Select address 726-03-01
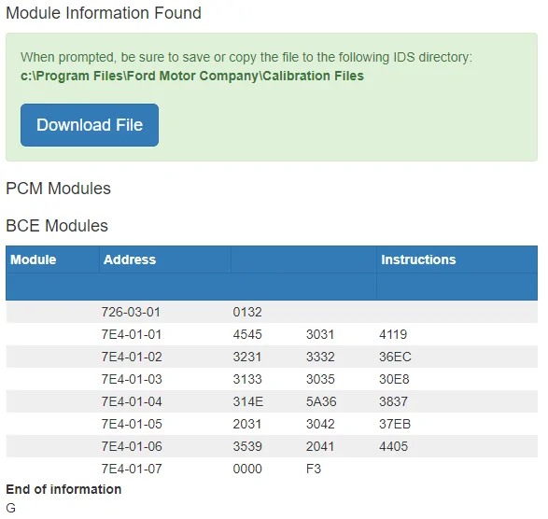 [131, 312]
